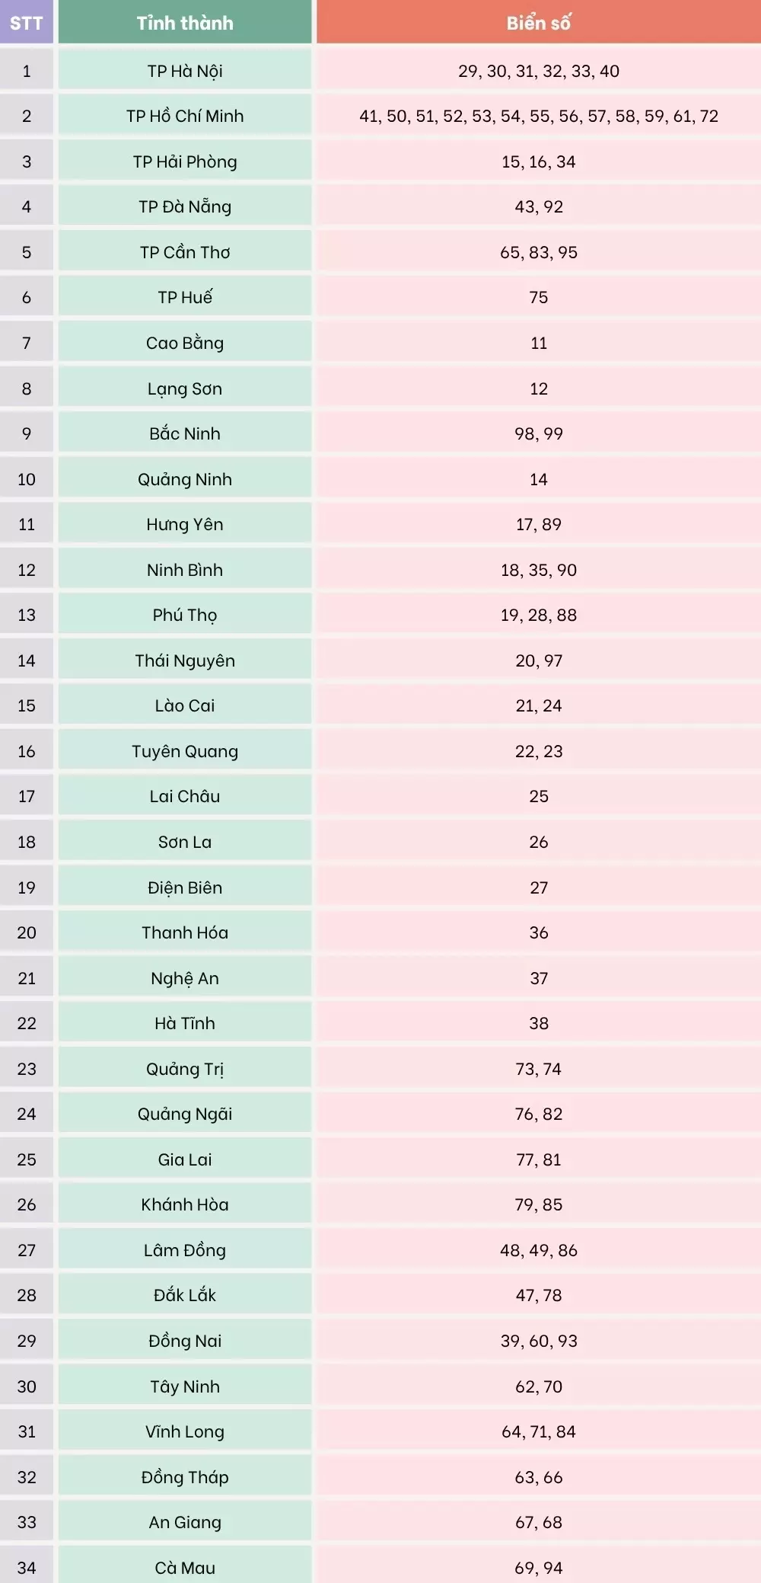Screen dimensions: 761x1583
Task: Click the Tỉnh thành column header
Action: 185,23
